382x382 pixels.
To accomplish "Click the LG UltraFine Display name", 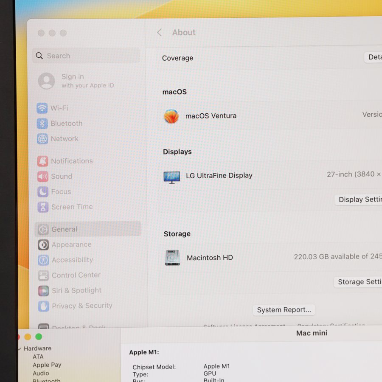I will (219, 176).
